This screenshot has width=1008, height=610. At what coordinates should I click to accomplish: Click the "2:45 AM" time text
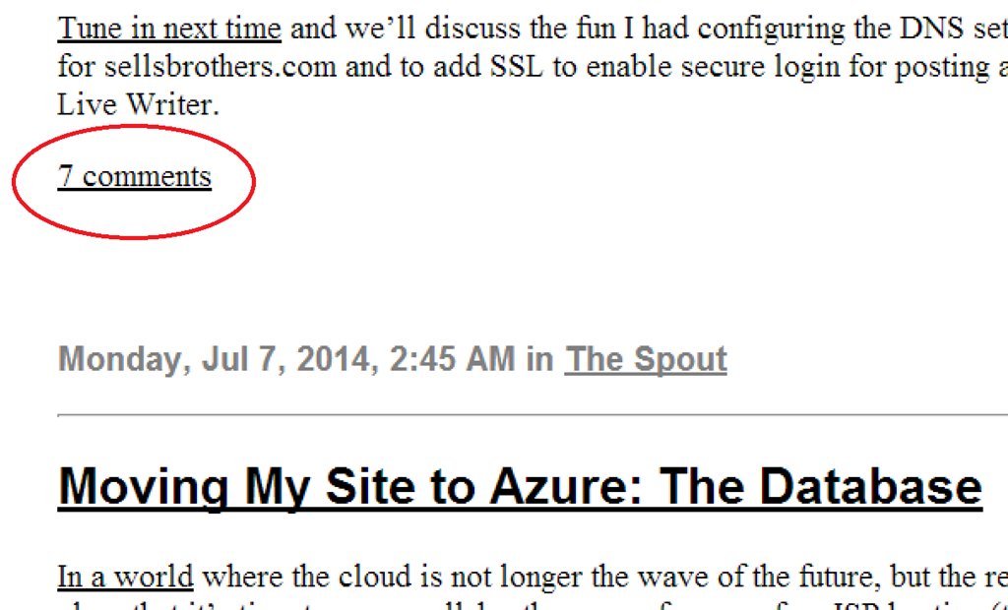click(453, 359)
